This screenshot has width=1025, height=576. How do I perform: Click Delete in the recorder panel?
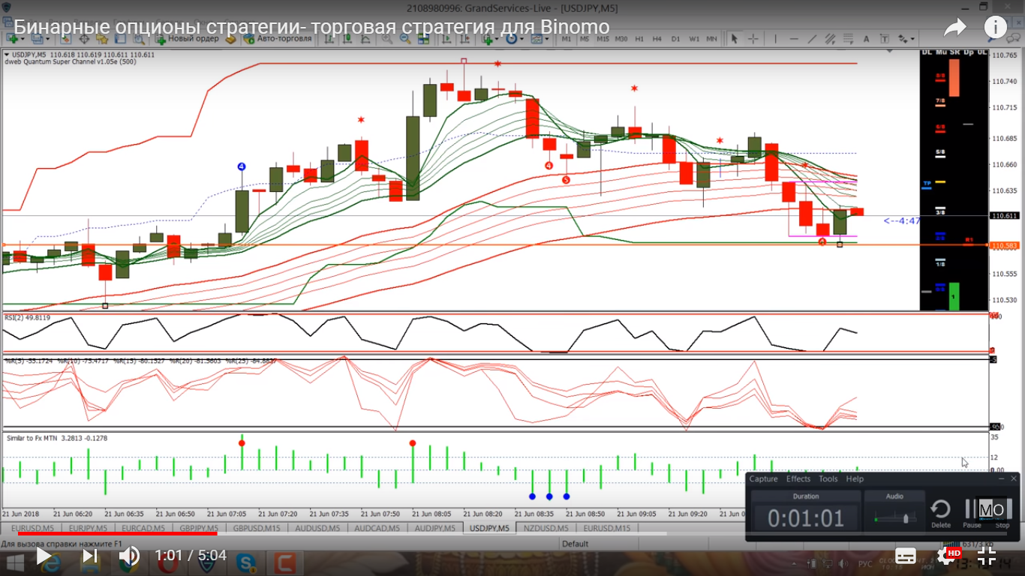click(x=941, y=513)
